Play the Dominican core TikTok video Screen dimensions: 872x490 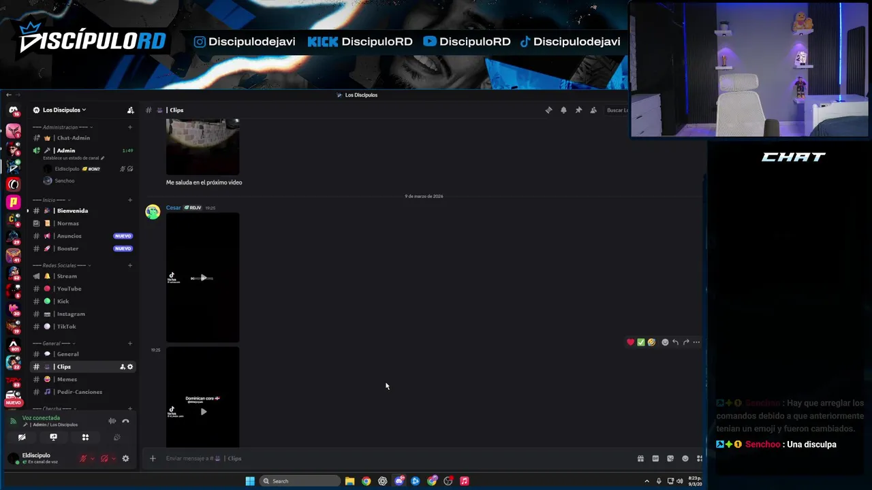[x=203, y=411]
